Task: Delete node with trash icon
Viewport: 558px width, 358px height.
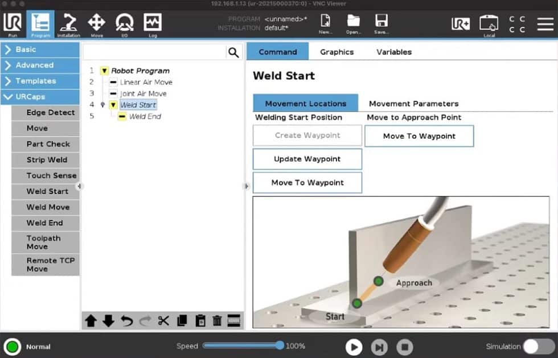Action: coord(217,320)
